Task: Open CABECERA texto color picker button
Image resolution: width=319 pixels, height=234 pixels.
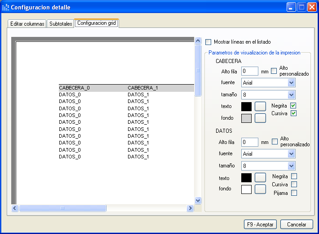Action: click(260, 107)
